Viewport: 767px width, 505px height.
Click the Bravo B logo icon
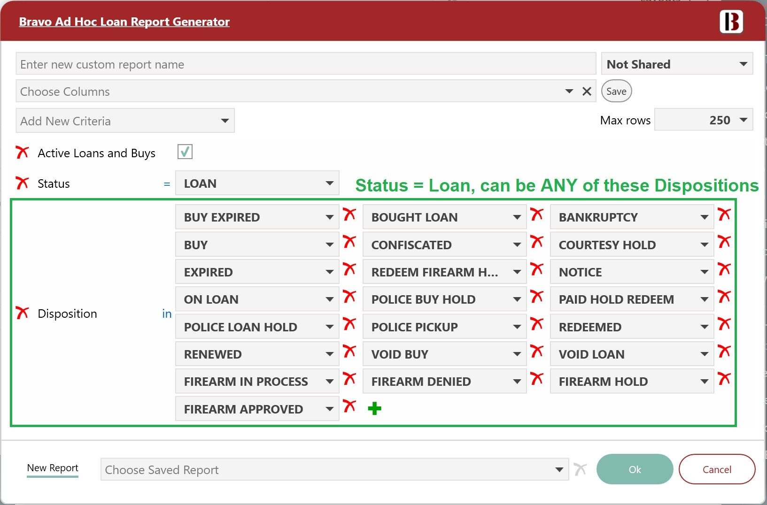pyautogui.click(x=731, y=22)
